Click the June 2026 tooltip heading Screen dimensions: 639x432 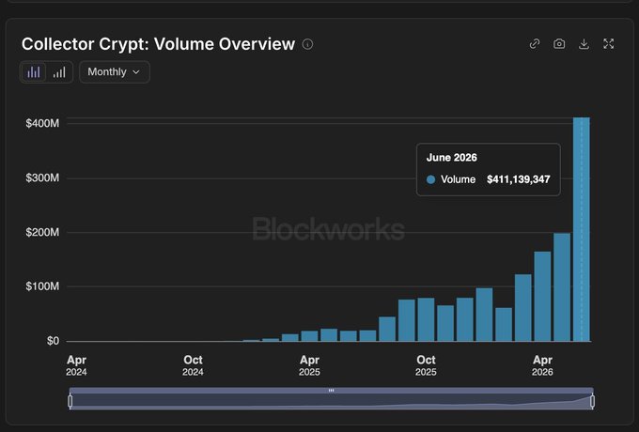tap(452, 158)
